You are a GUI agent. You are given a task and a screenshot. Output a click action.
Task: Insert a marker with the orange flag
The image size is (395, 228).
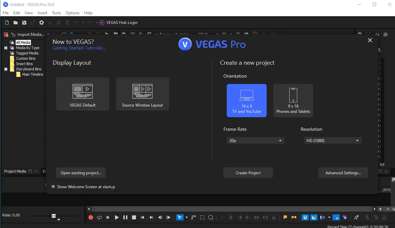click(x=285, y=217)
